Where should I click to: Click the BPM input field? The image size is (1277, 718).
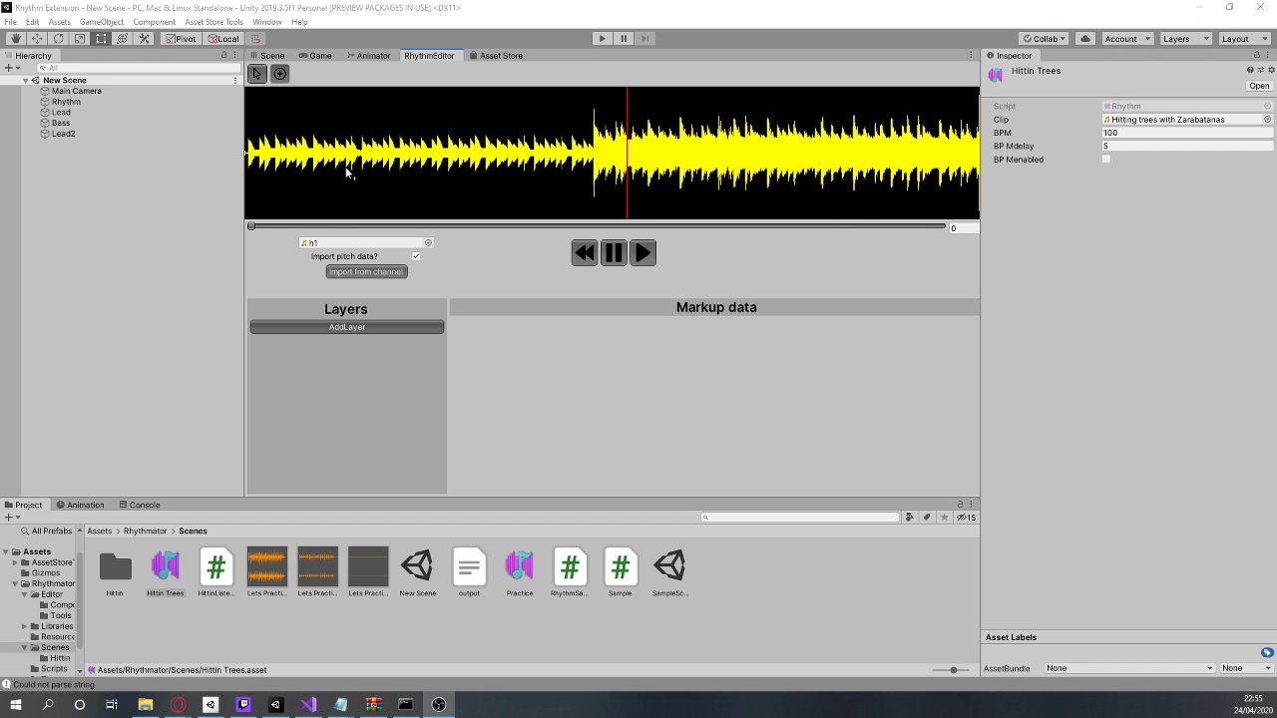pos(1187,133)
